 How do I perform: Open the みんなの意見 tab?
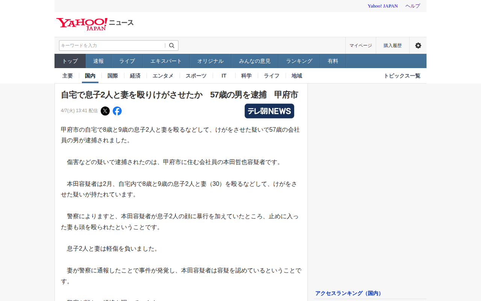255,61
